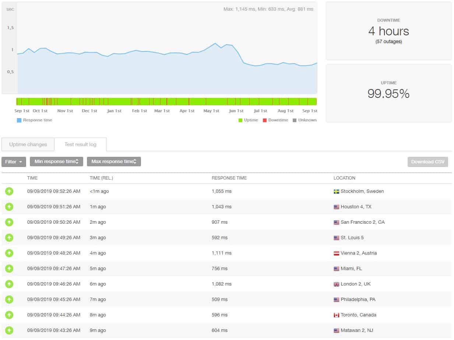Click the green up-status icon for 09:46:26 AM row
This screenshot has height=340, width=454.
(x=9, y=284)
